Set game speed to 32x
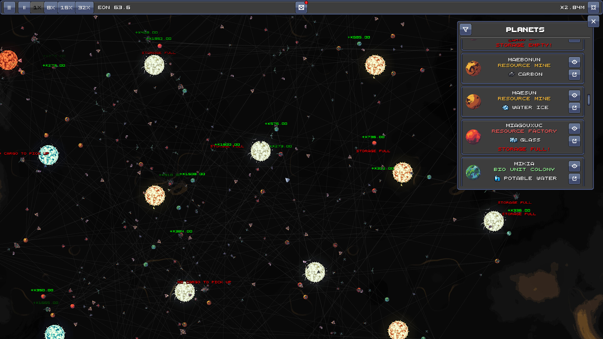The width and height of the screenshot is (603, 339). point(84,7)
